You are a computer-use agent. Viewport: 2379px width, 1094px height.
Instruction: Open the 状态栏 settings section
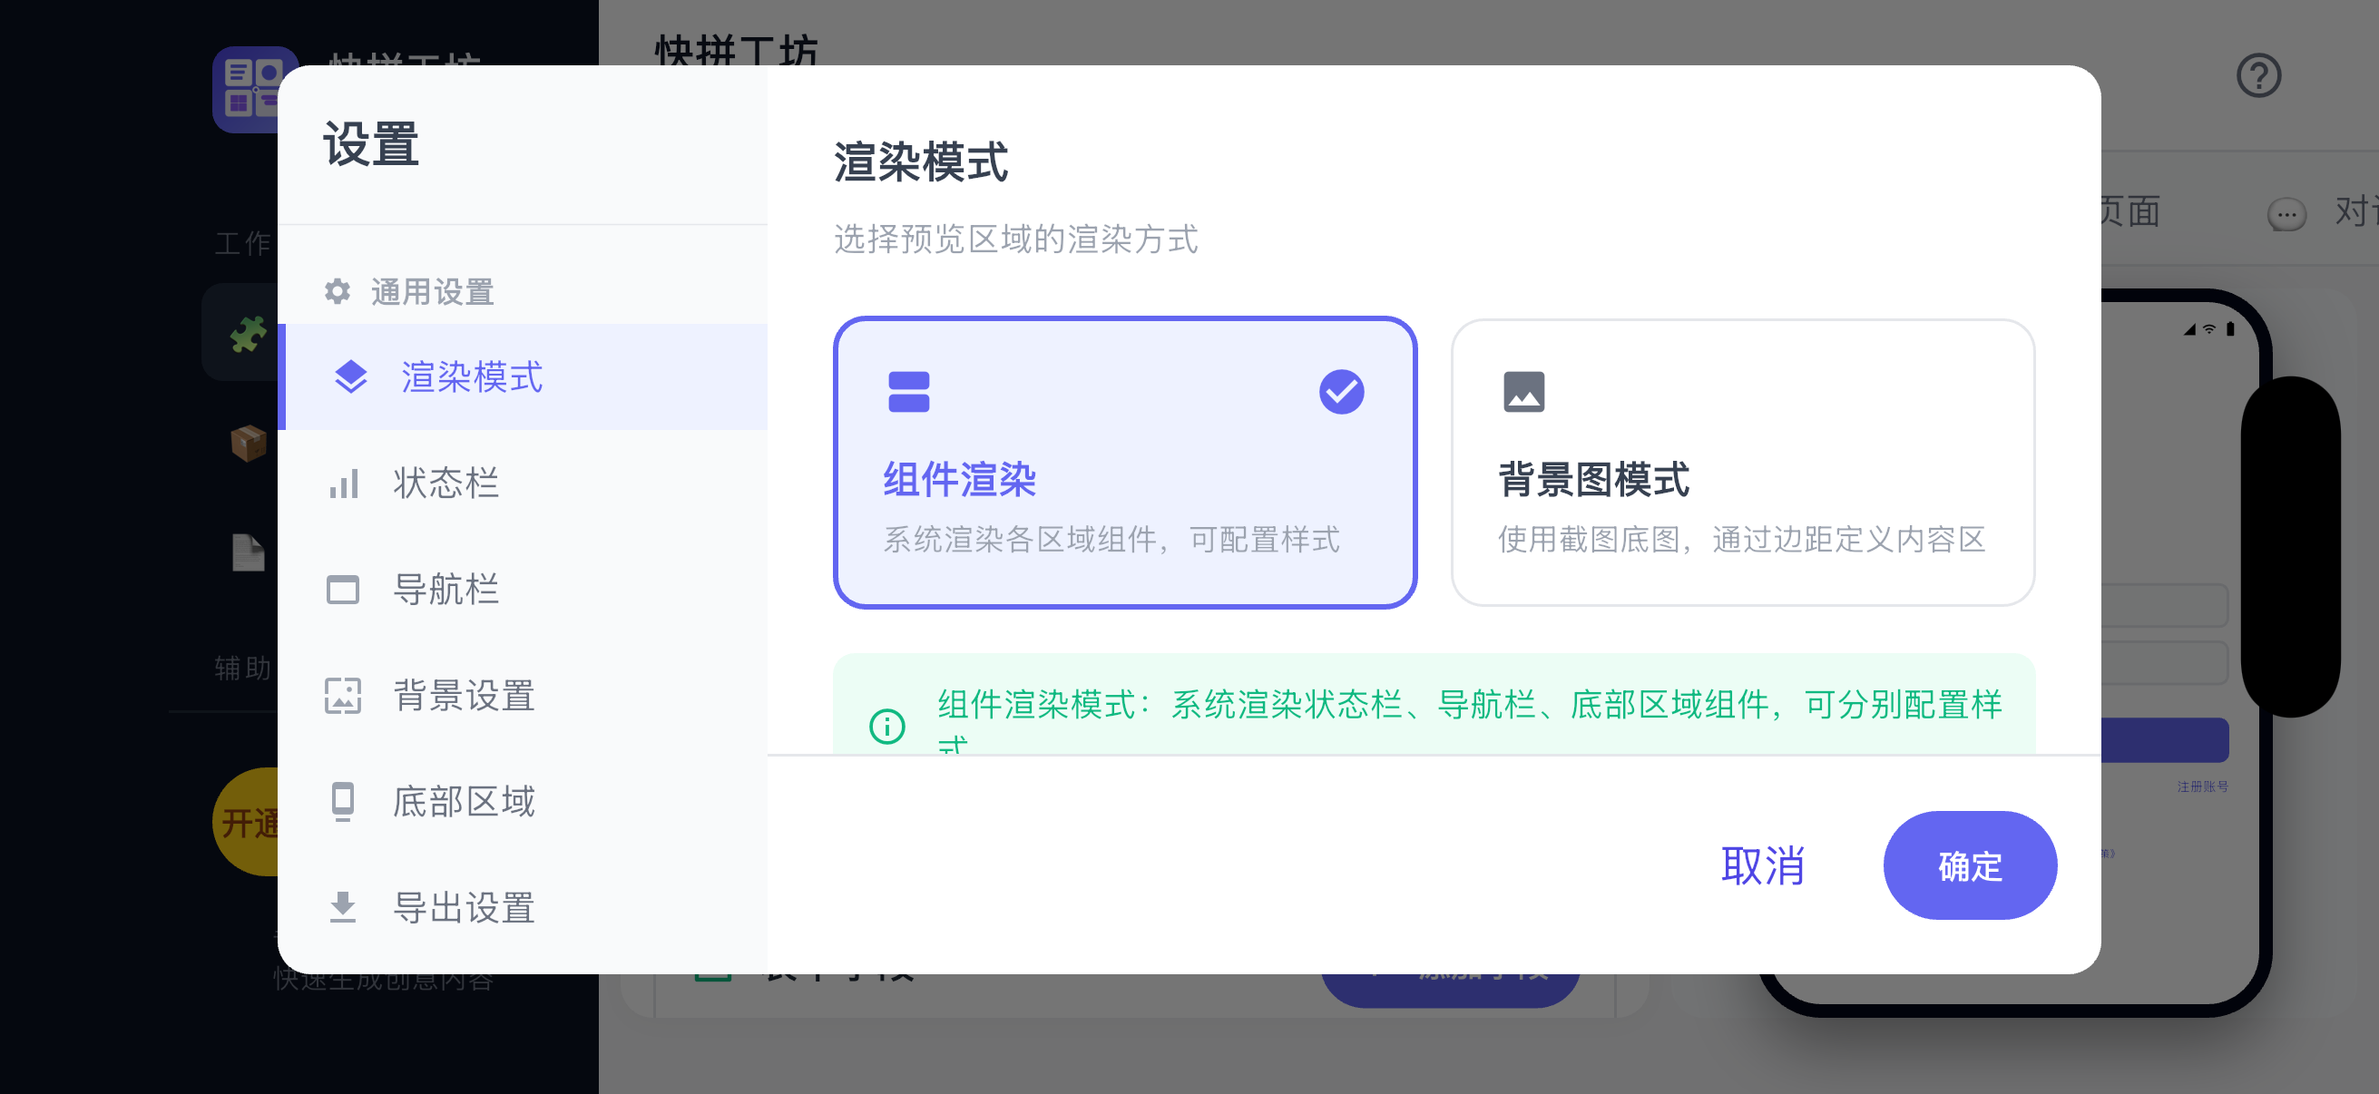click(446, 484)
